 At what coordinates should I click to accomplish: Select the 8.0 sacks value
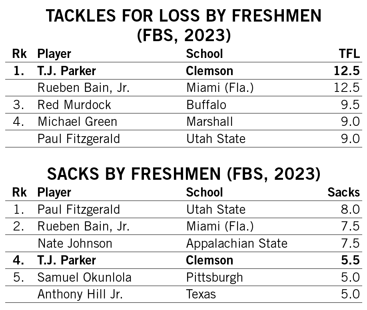click(350, 209)
